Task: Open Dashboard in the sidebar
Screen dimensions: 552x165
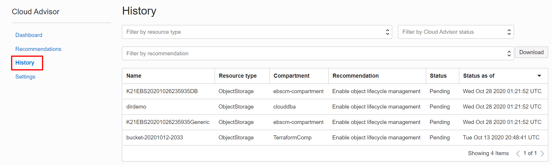Action: pyautogui.click(x=29, y=35)
